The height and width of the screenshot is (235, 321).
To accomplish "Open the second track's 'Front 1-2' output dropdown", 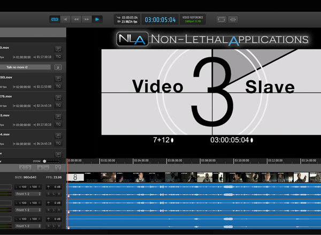I will coord(26,210).
